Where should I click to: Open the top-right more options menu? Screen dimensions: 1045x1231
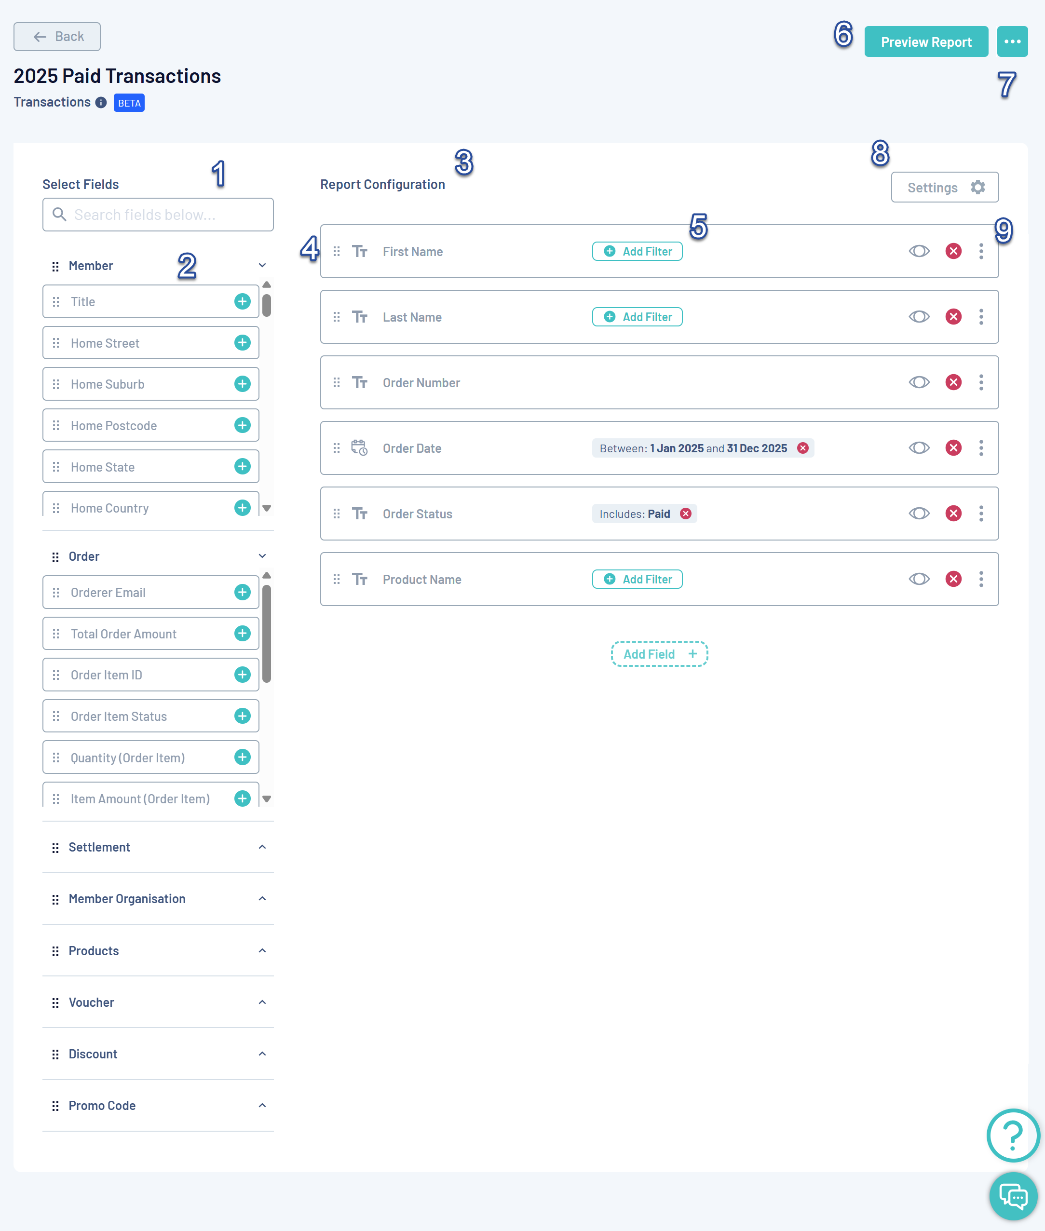[1012, 41]
